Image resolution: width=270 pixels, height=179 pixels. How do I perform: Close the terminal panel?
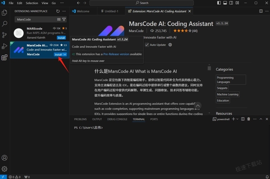click(267, 119)
